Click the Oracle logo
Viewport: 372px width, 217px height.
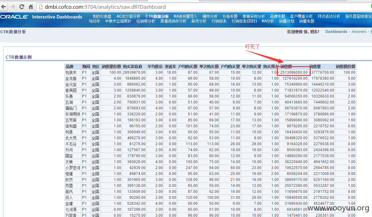14,17
